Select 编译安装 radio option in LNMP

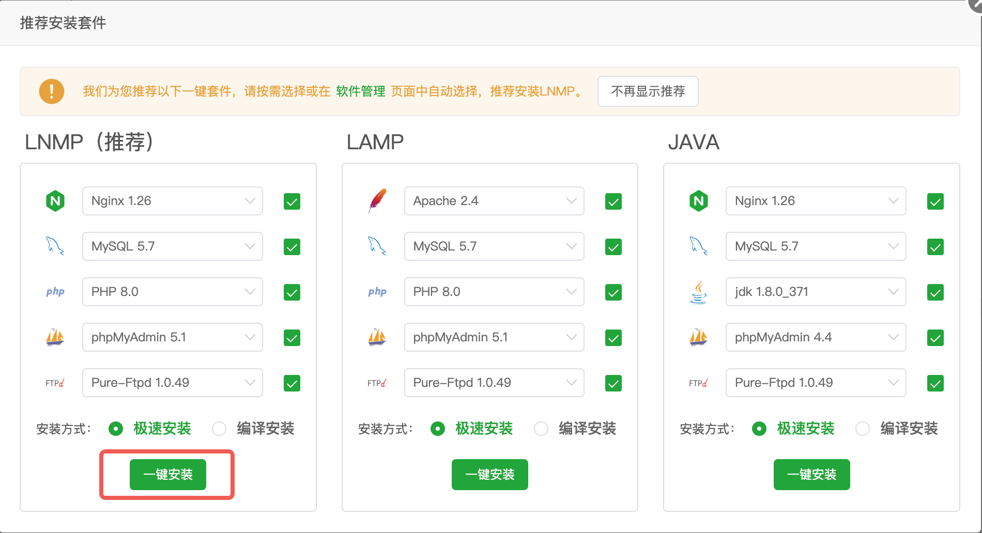point(219,429)
